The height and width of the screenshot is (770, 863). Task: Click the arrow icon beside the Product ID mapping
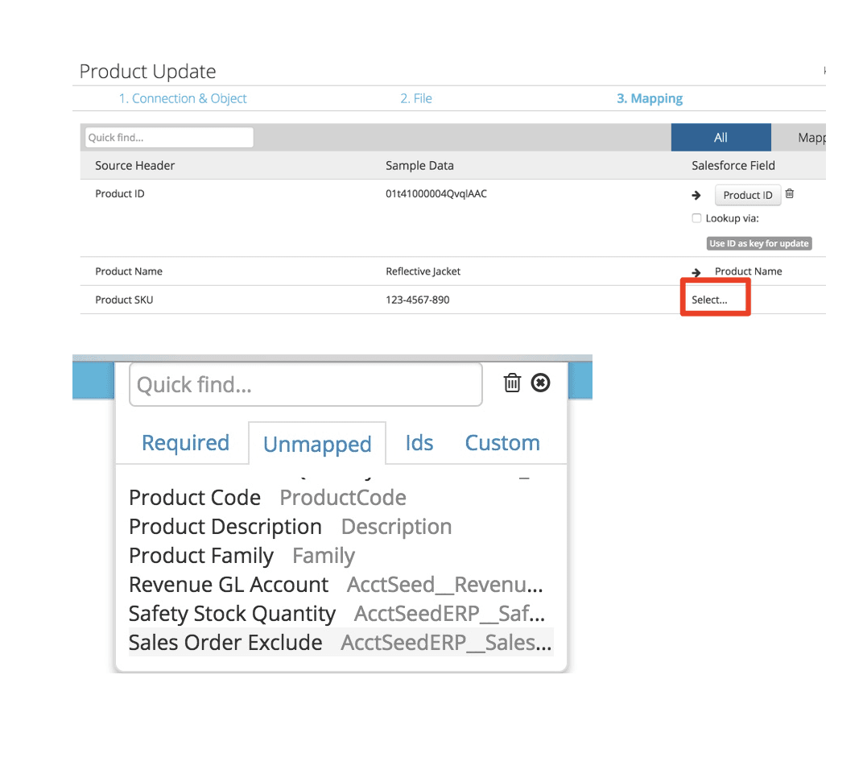coord(696,194)
